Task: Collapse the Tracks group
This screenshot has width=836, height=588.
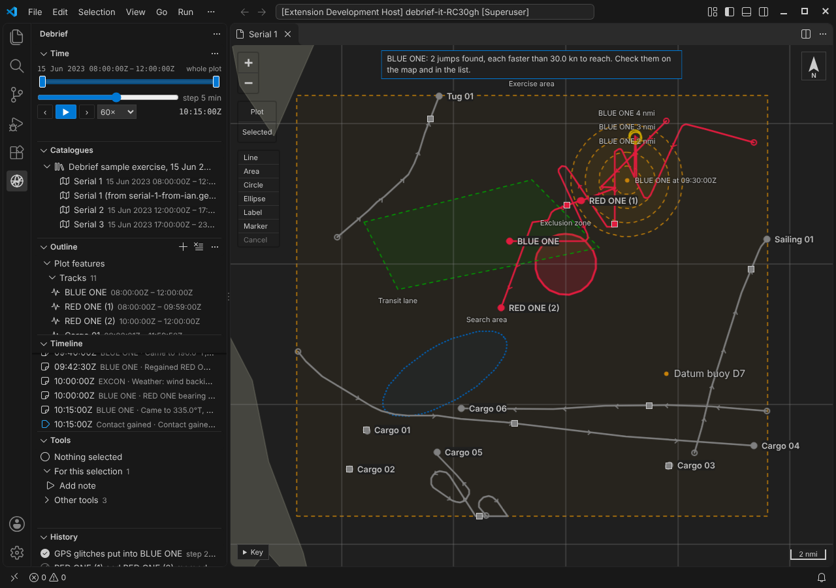Action: click(x=54, y=278)
